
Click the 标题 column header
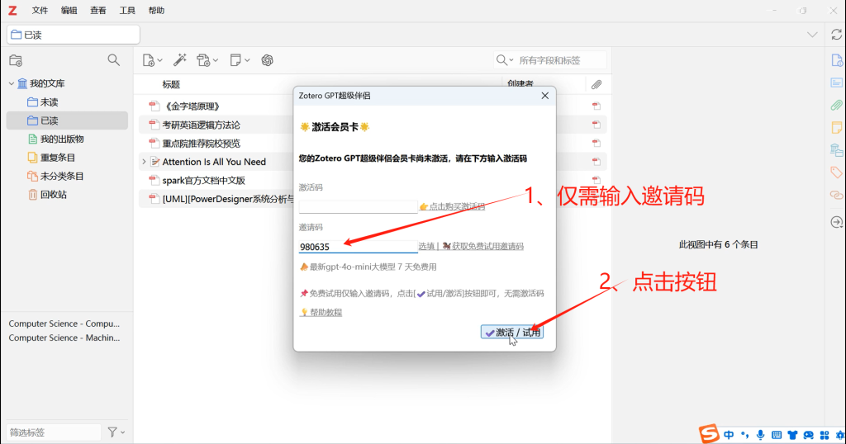pos(171,85)
